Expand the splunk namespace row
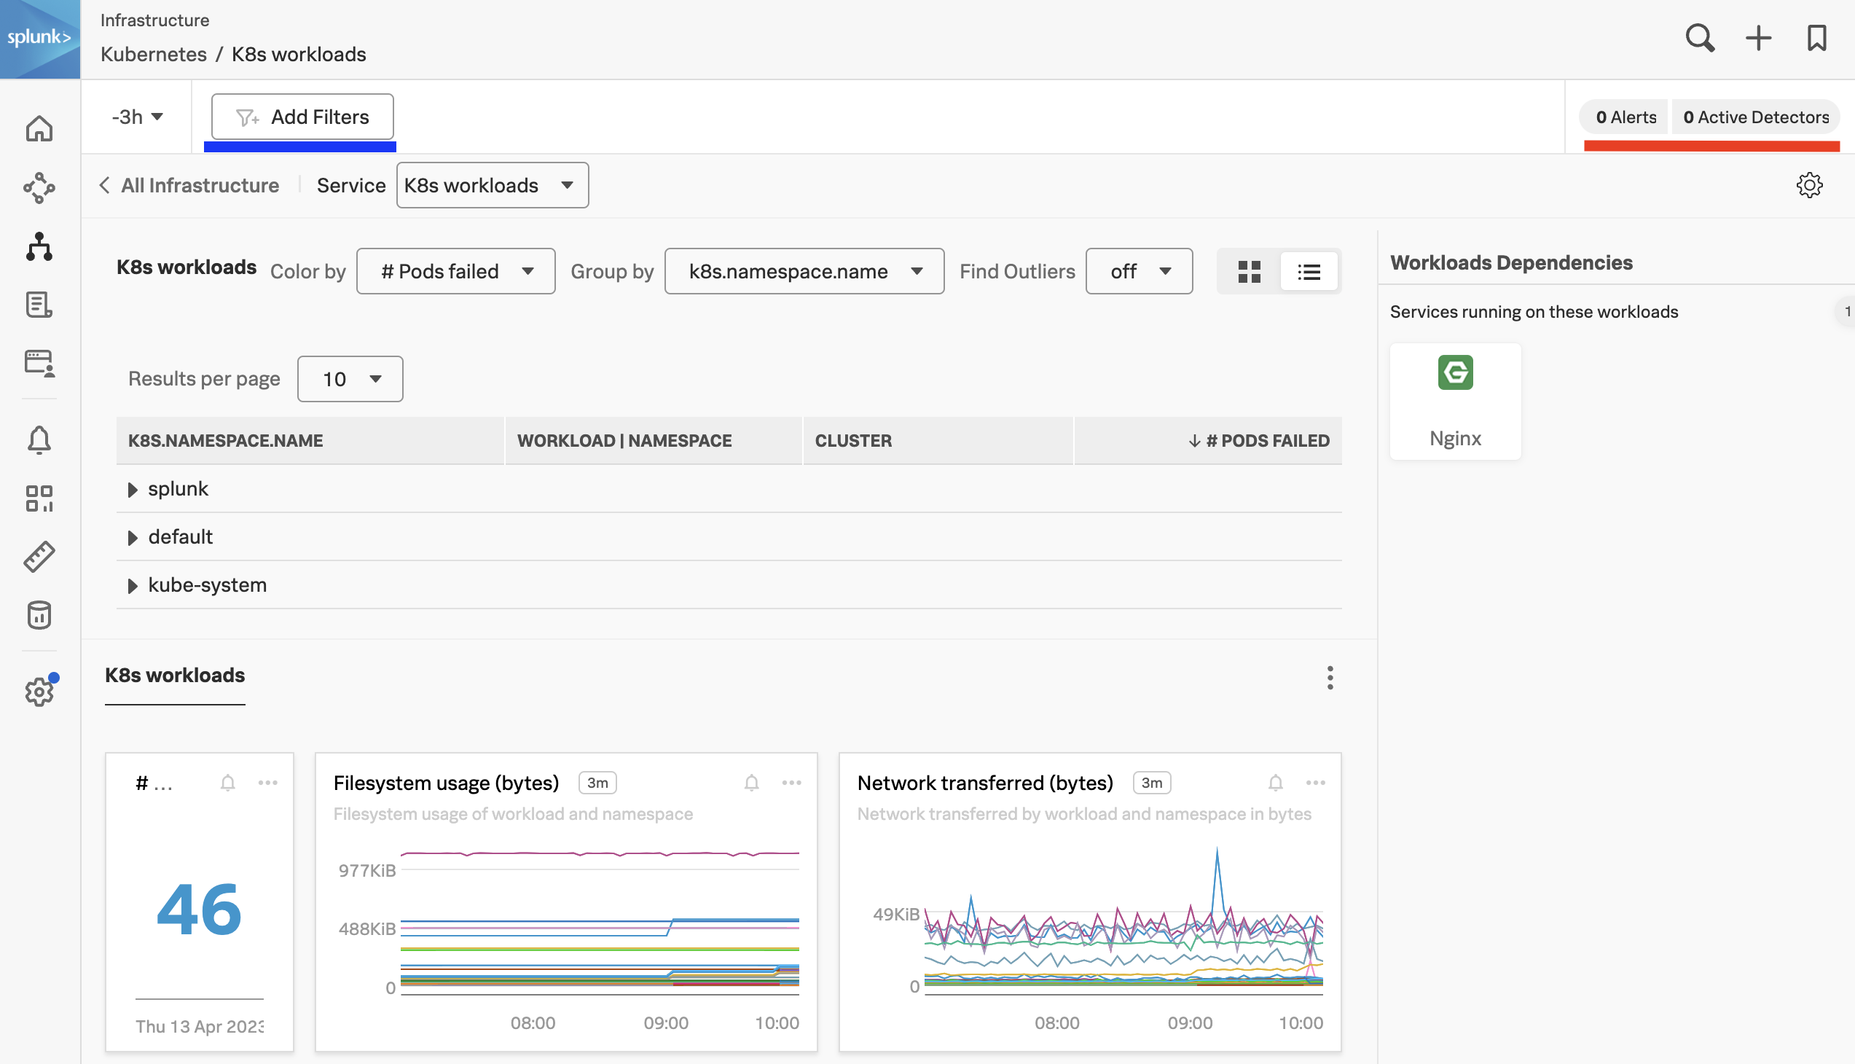This screenshot has height=1064, width=1855. [x=132, y=490]
